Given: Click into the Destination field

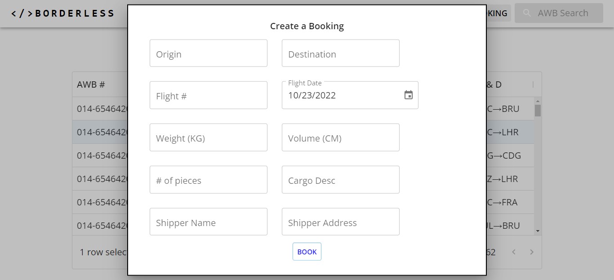Looking at the screenshot, I should tap(340, 53).
